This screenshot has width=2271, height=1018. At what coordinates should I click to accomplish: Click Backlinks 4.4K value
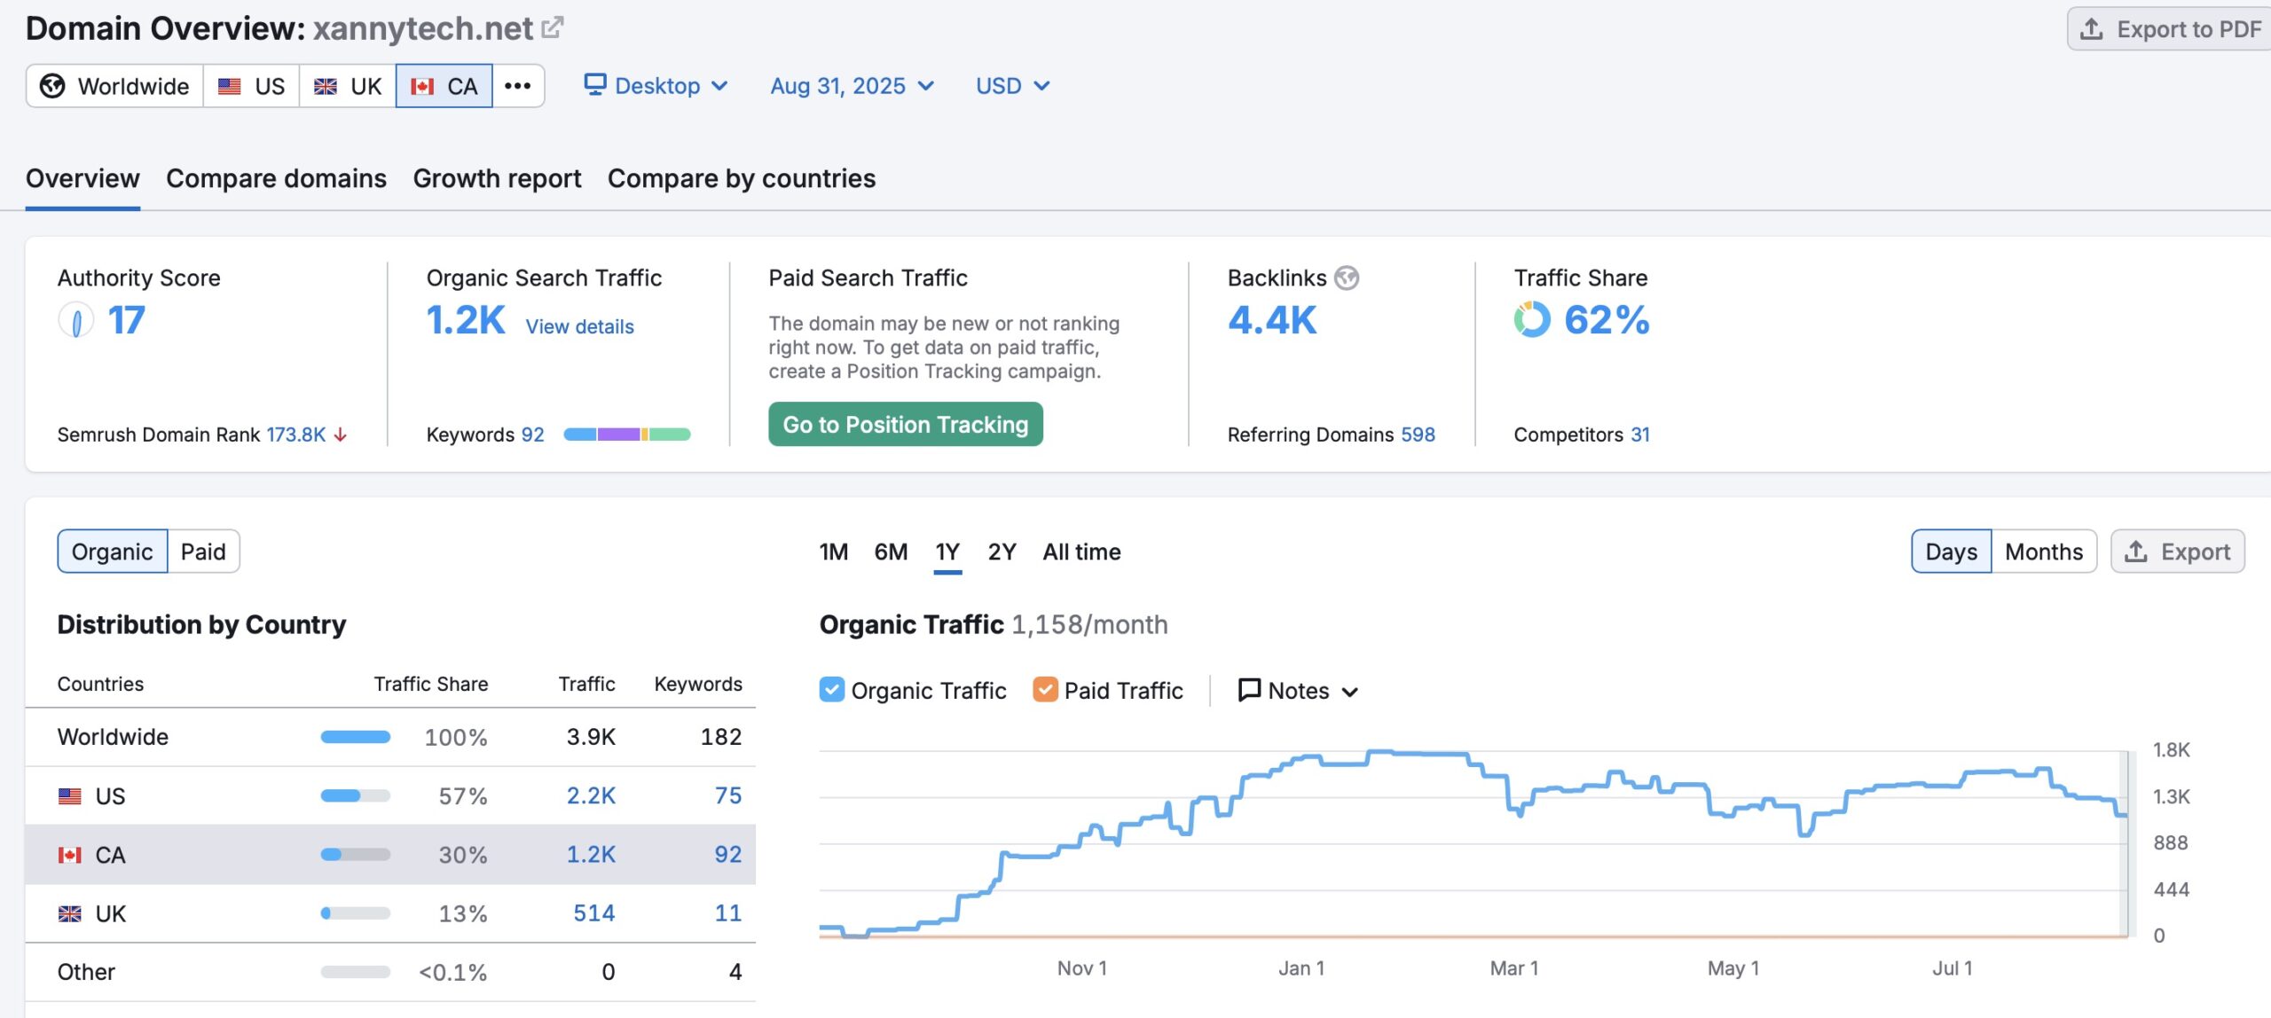point(1272,320)
